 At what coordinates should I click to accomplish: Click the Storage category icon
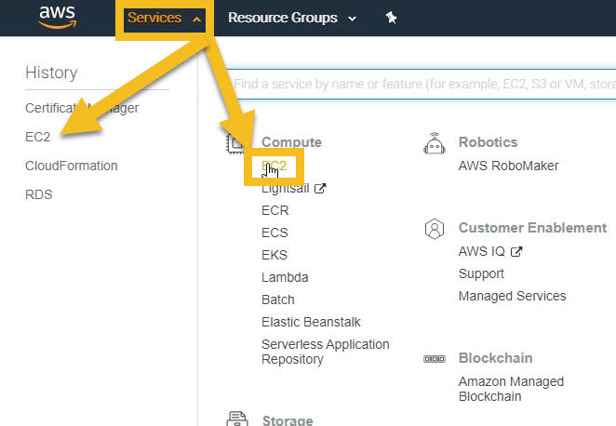237,419
